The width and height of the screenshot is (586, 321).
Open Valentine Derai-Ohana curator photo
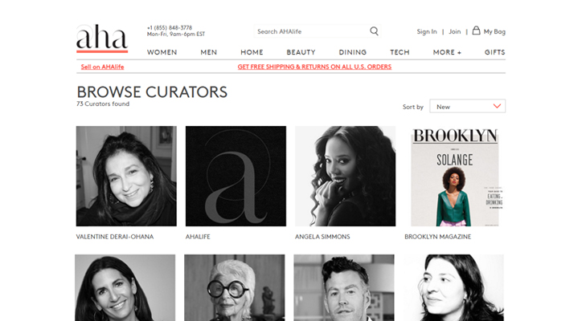tap(126, 176)
